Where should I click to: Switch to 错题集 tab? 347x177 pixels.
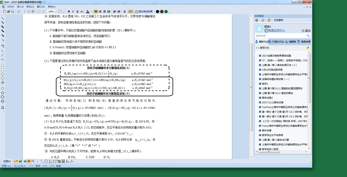pyautogui.click(x=291, y=42)
